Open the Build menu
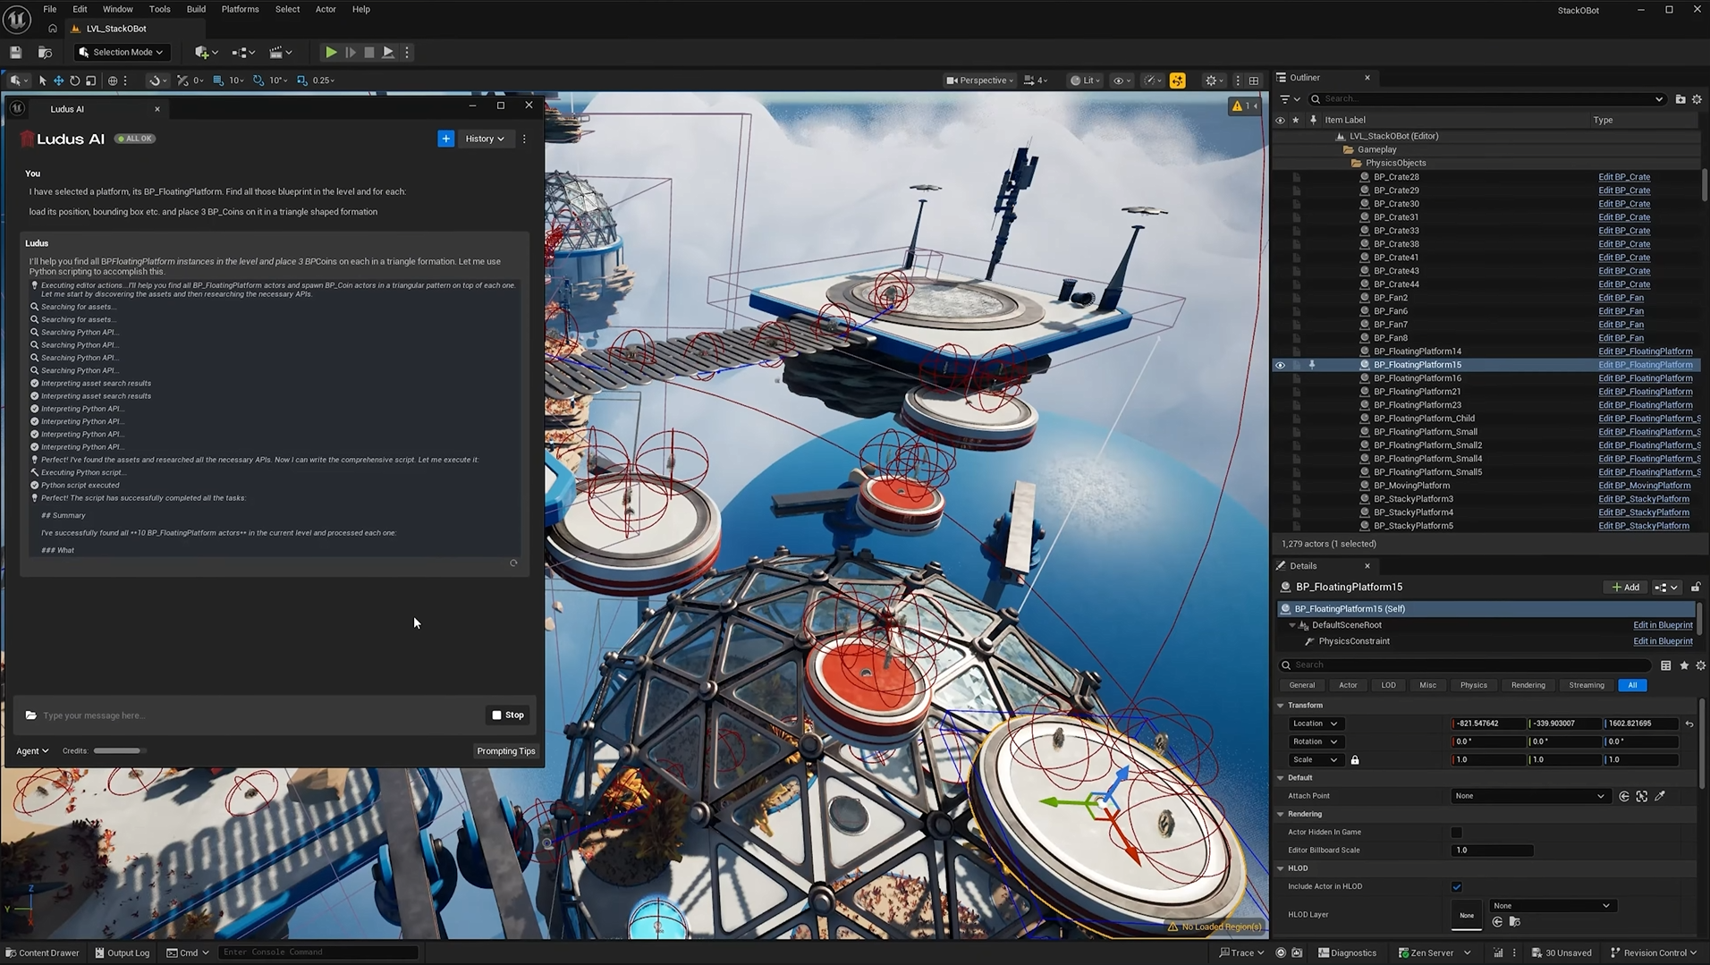The width and height of the screenshot is (1710, 965). pos(196,9)
